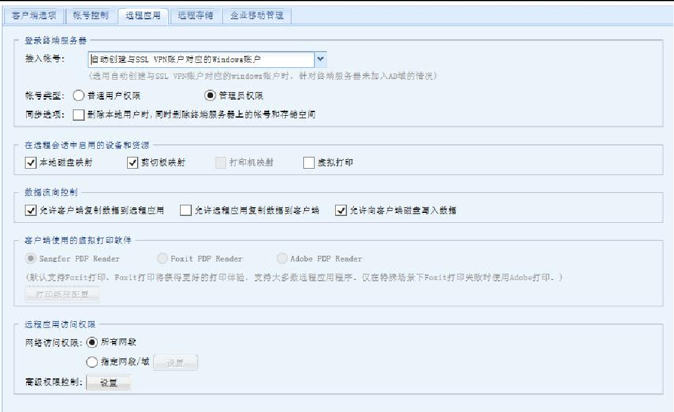Select the Adobe PDF Reader option
This screenshot has width=674, height=412.
(x=282, y=258)
